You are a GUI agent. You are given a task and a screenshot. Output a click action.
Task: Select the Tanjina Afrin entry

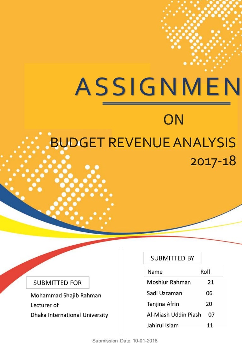click(x=163, y=304)
